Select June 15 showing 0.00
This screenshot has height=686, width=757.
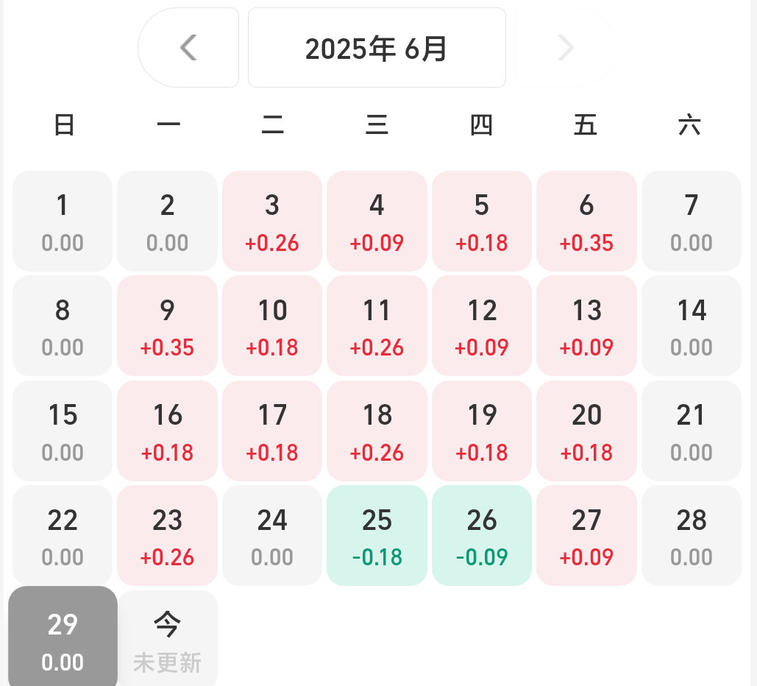click(63, 431)
